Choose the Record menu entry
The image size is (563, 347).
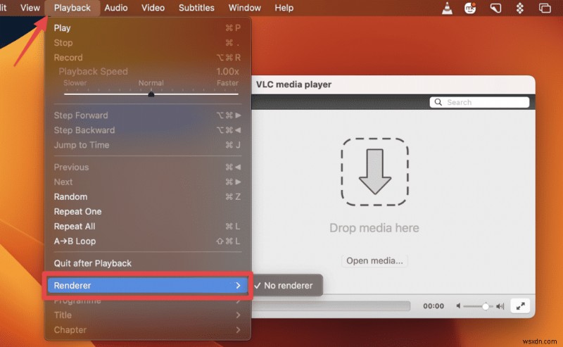pyautogui.click(x=147, y=58)
